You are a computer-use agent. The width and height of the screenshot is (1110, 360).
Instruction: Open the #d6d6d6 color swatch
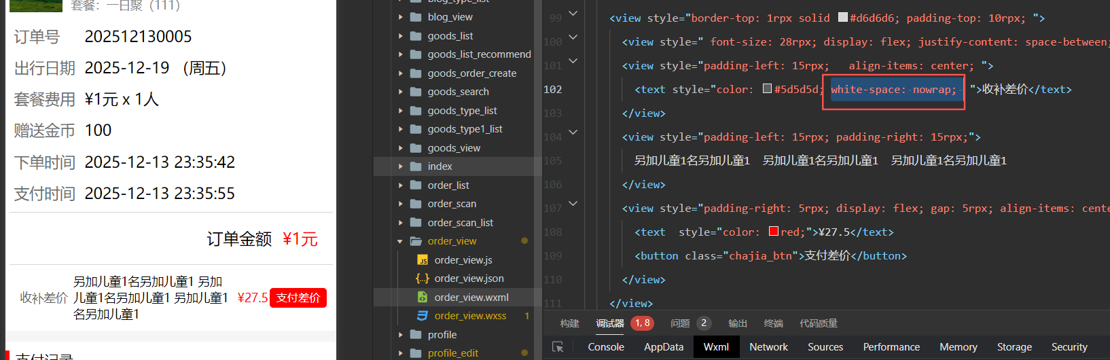click(842, 18)
